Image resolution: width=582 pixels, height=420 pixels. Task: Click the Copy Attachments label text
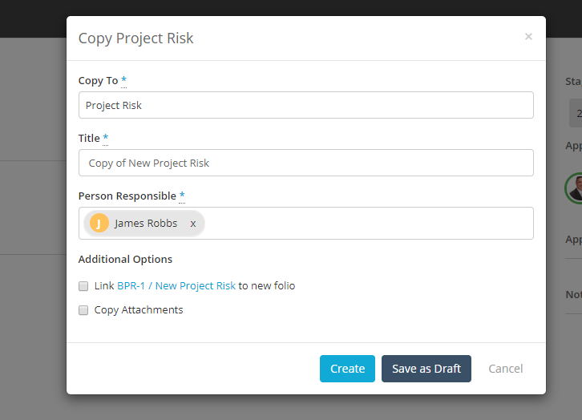(139, 310)
